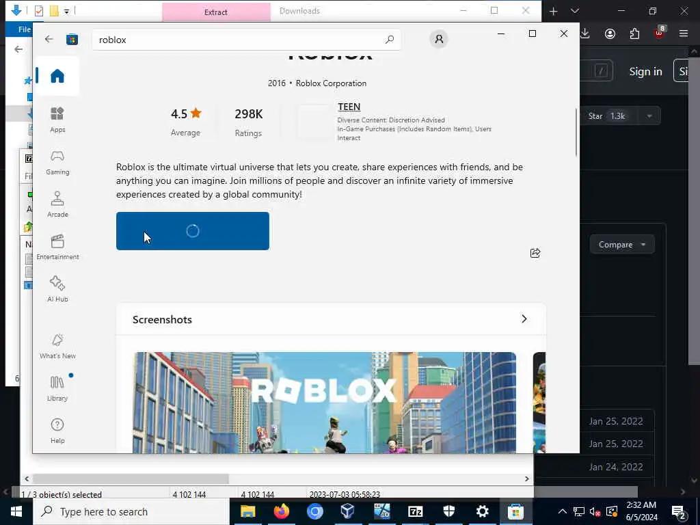The image size is (700, 525).
Task: Open the browser hamburger menu
Action: (683, 33)
